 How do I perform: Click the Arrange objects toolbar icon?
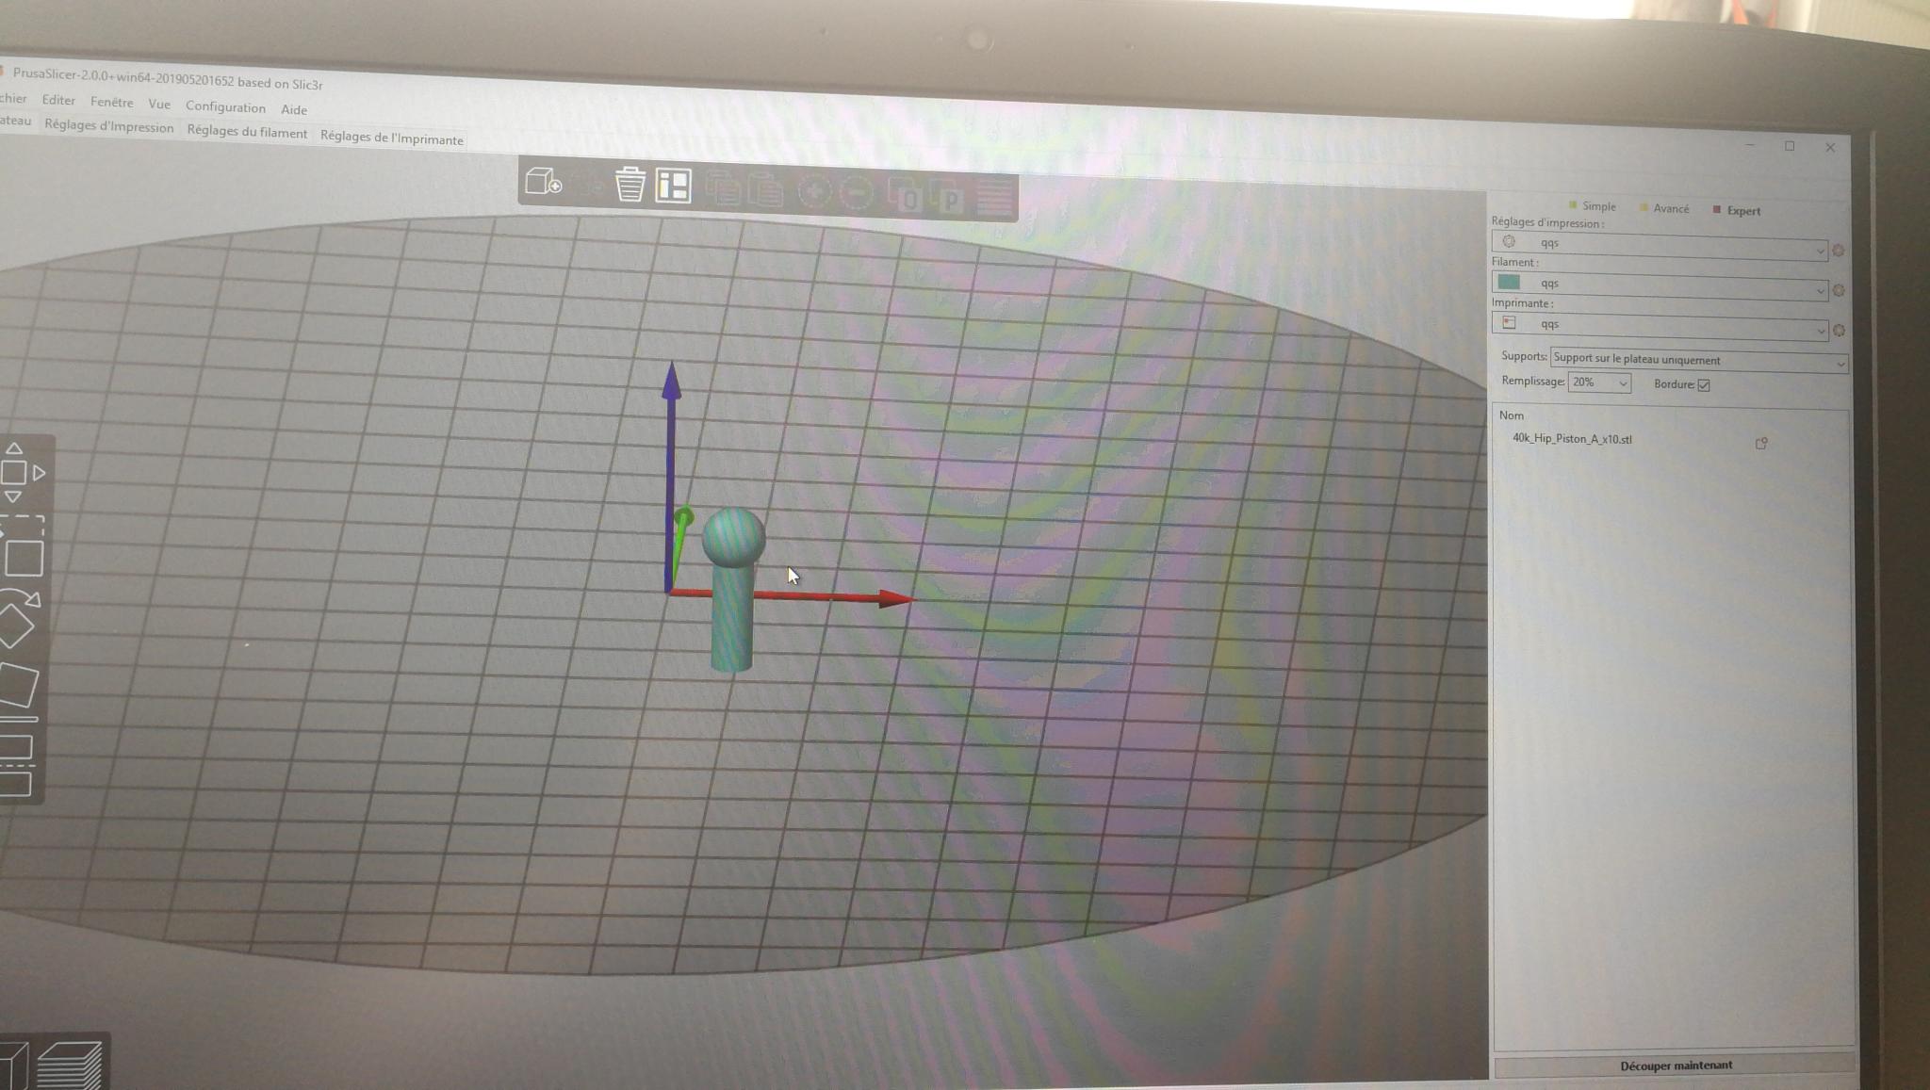(x=674, y=187)
